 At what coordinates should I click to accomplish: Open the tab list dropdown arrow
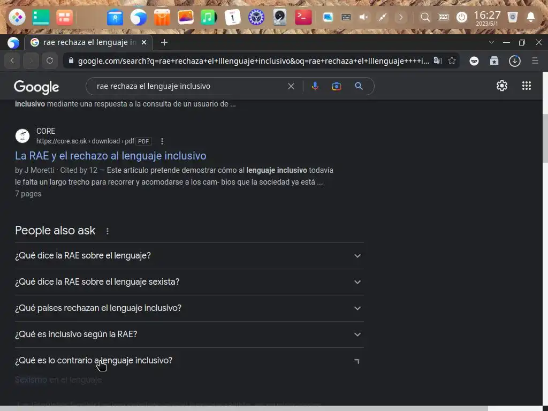(x=491, y=42)
